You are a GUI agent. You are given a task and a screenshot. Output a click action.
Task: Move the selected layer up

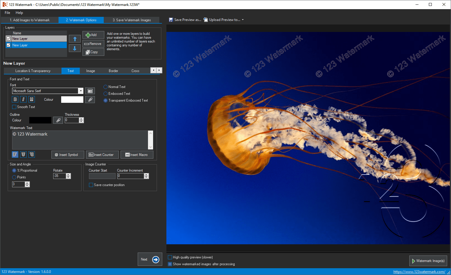pyautogui.click(x=75, y=39)
